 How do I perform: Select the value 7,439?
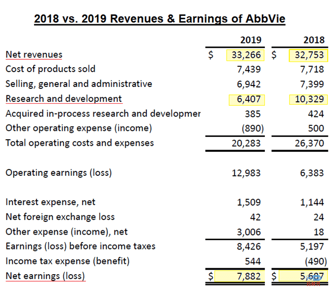tap(249, 70)
